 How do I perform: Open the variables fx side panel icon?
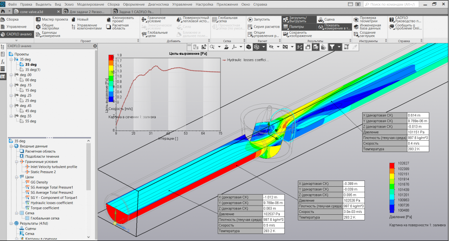tap(3, 61)
